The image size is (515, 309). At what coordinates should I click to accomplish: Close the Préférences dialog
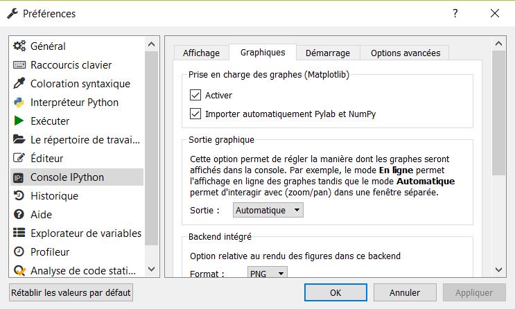click(495, 13)
